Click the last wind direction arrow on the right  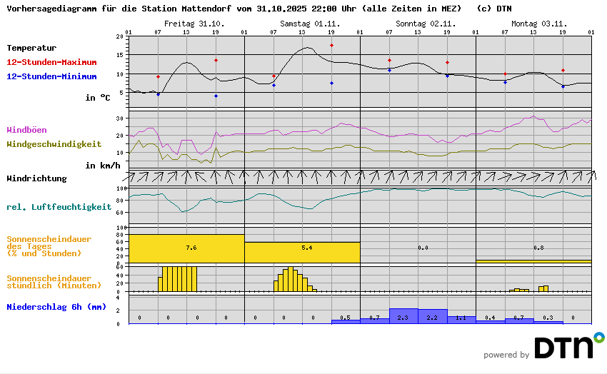pos(591,176)
